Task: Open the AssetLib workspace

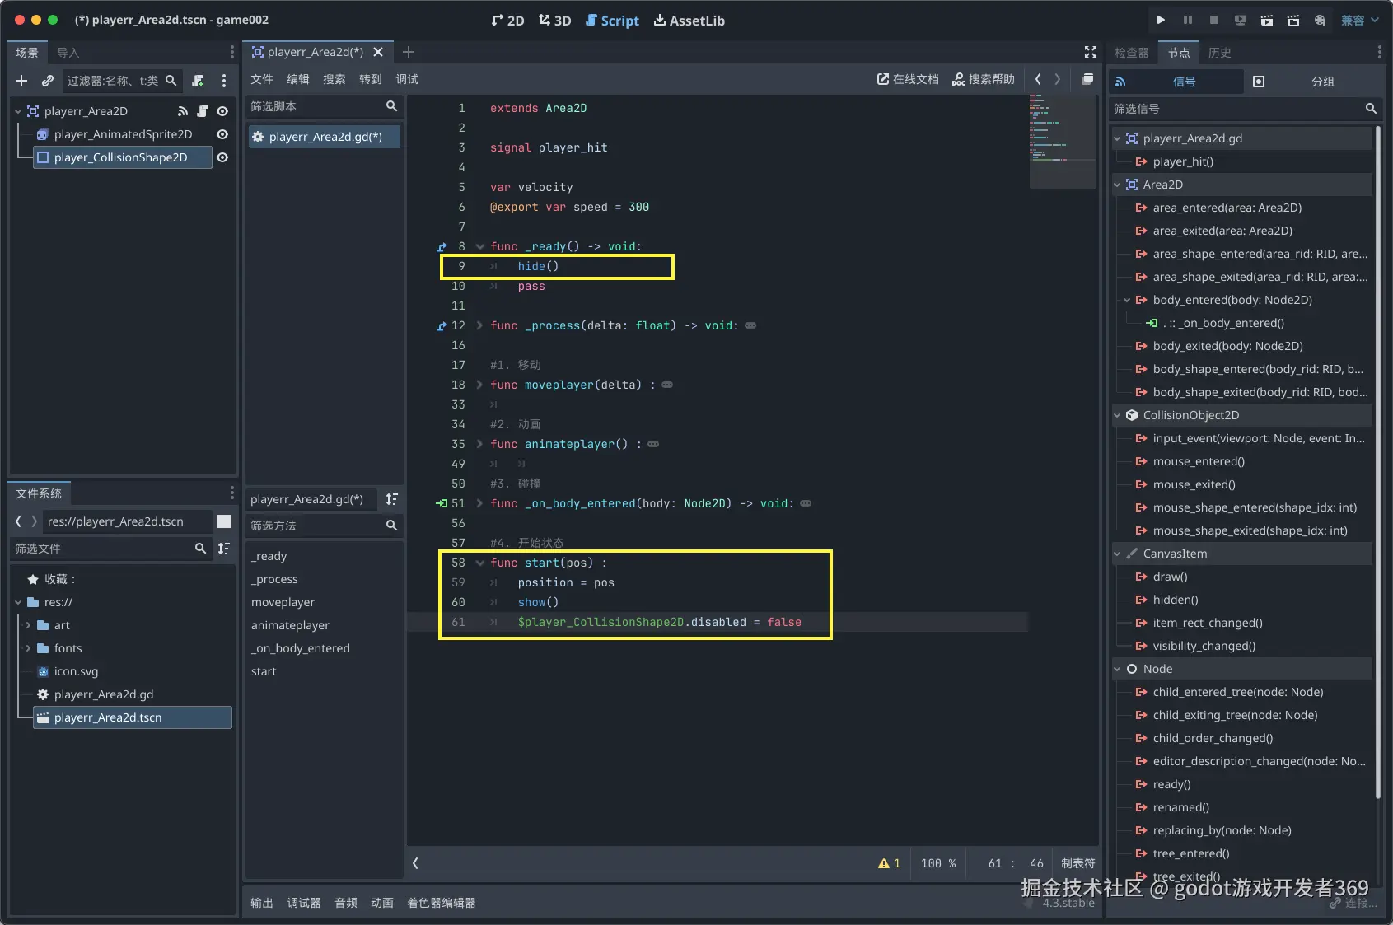Action: 689,21
